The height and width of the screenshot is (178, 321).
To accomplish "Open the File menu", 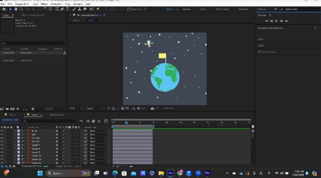I will pos(3,4).
